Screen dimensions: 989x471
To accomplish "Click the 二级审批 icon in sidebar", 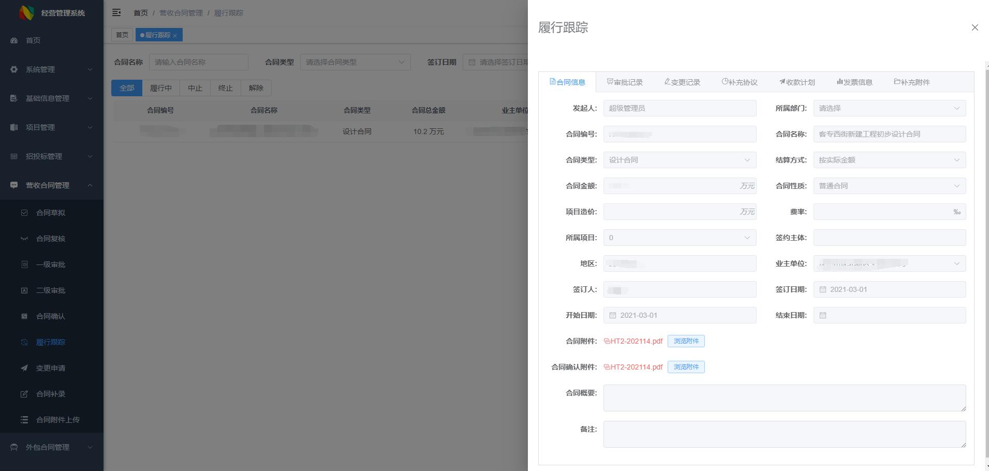I will coord(24,290).
